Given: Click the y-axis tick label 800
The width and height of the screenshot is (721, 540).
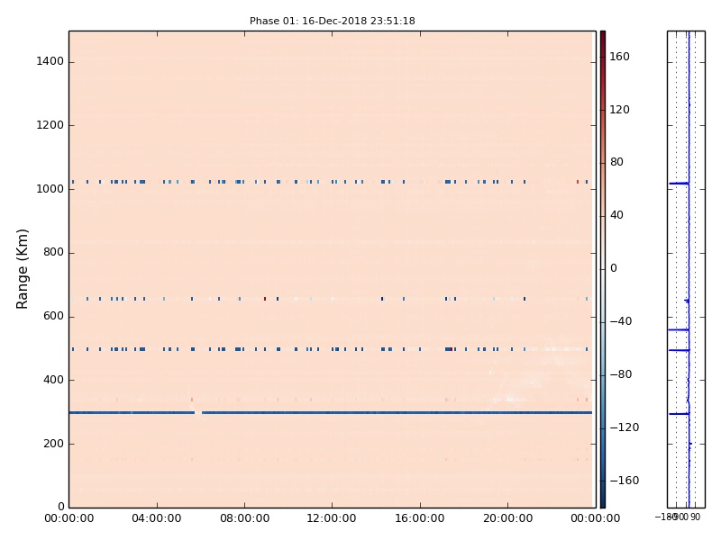Looking at the screenshot, I should [x=53, y=252].
